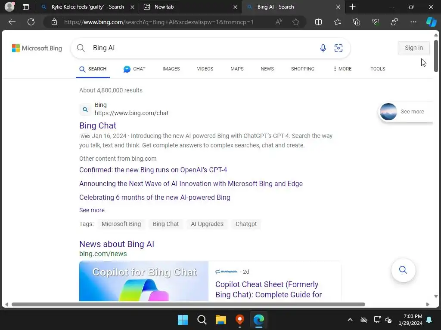441x330 pixels.
Task: Go back using the browser back arrow
Action: point(12,22)
